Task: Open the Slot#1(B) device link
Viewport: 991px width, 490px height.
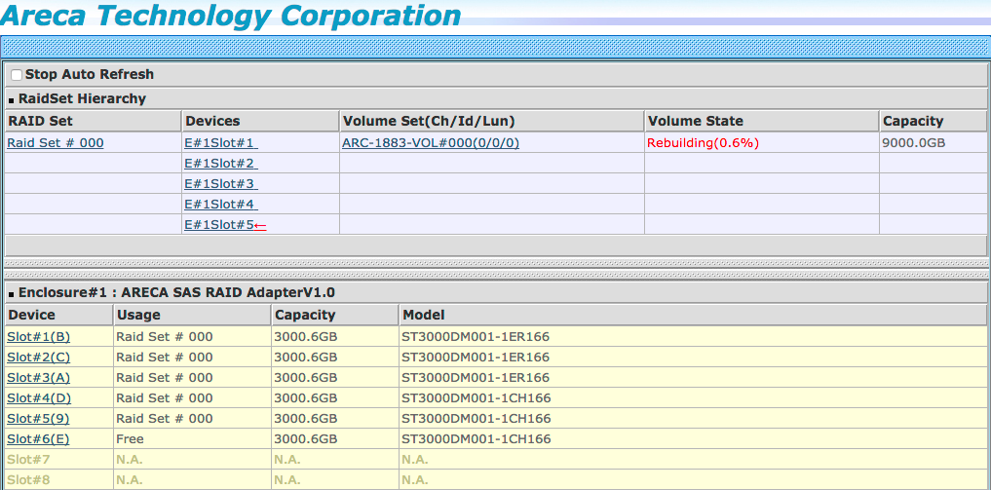Action: 39,336
